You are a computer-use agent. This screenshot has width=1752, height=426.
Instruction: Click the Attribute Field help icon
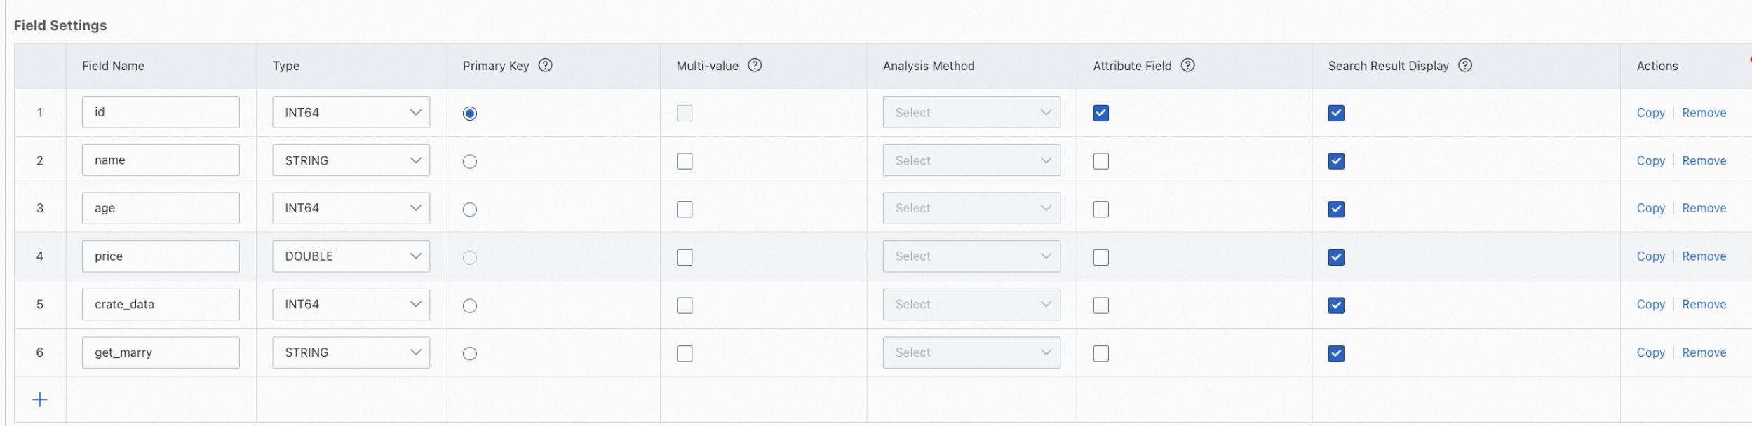pos(1187,65)
